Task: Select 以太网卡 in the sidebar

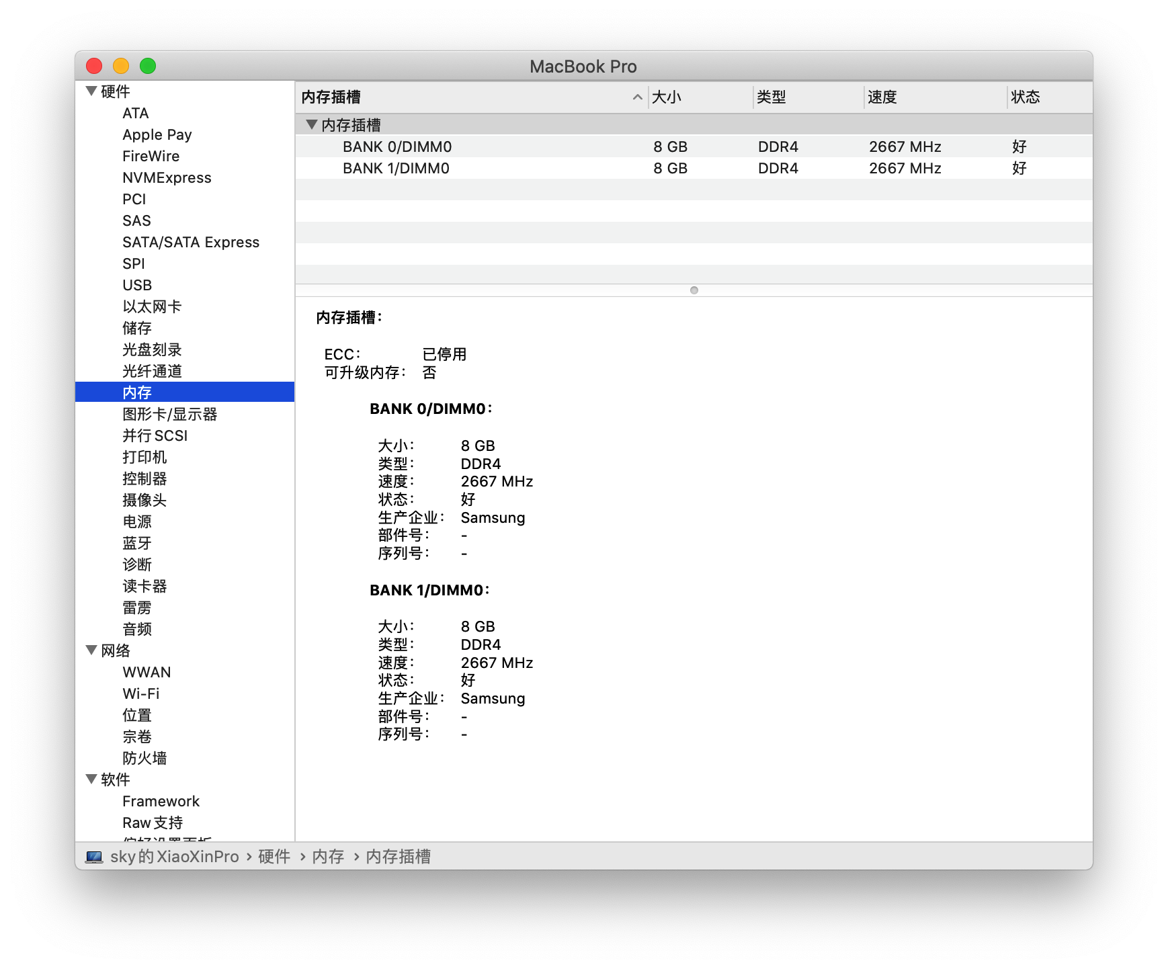Action: click(152, 306)
